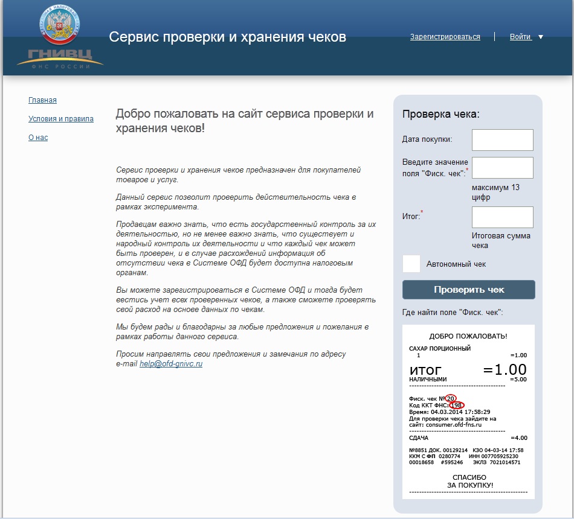574x519 pixels.
Task: Open the Войти login link
Action: [520, 37]
